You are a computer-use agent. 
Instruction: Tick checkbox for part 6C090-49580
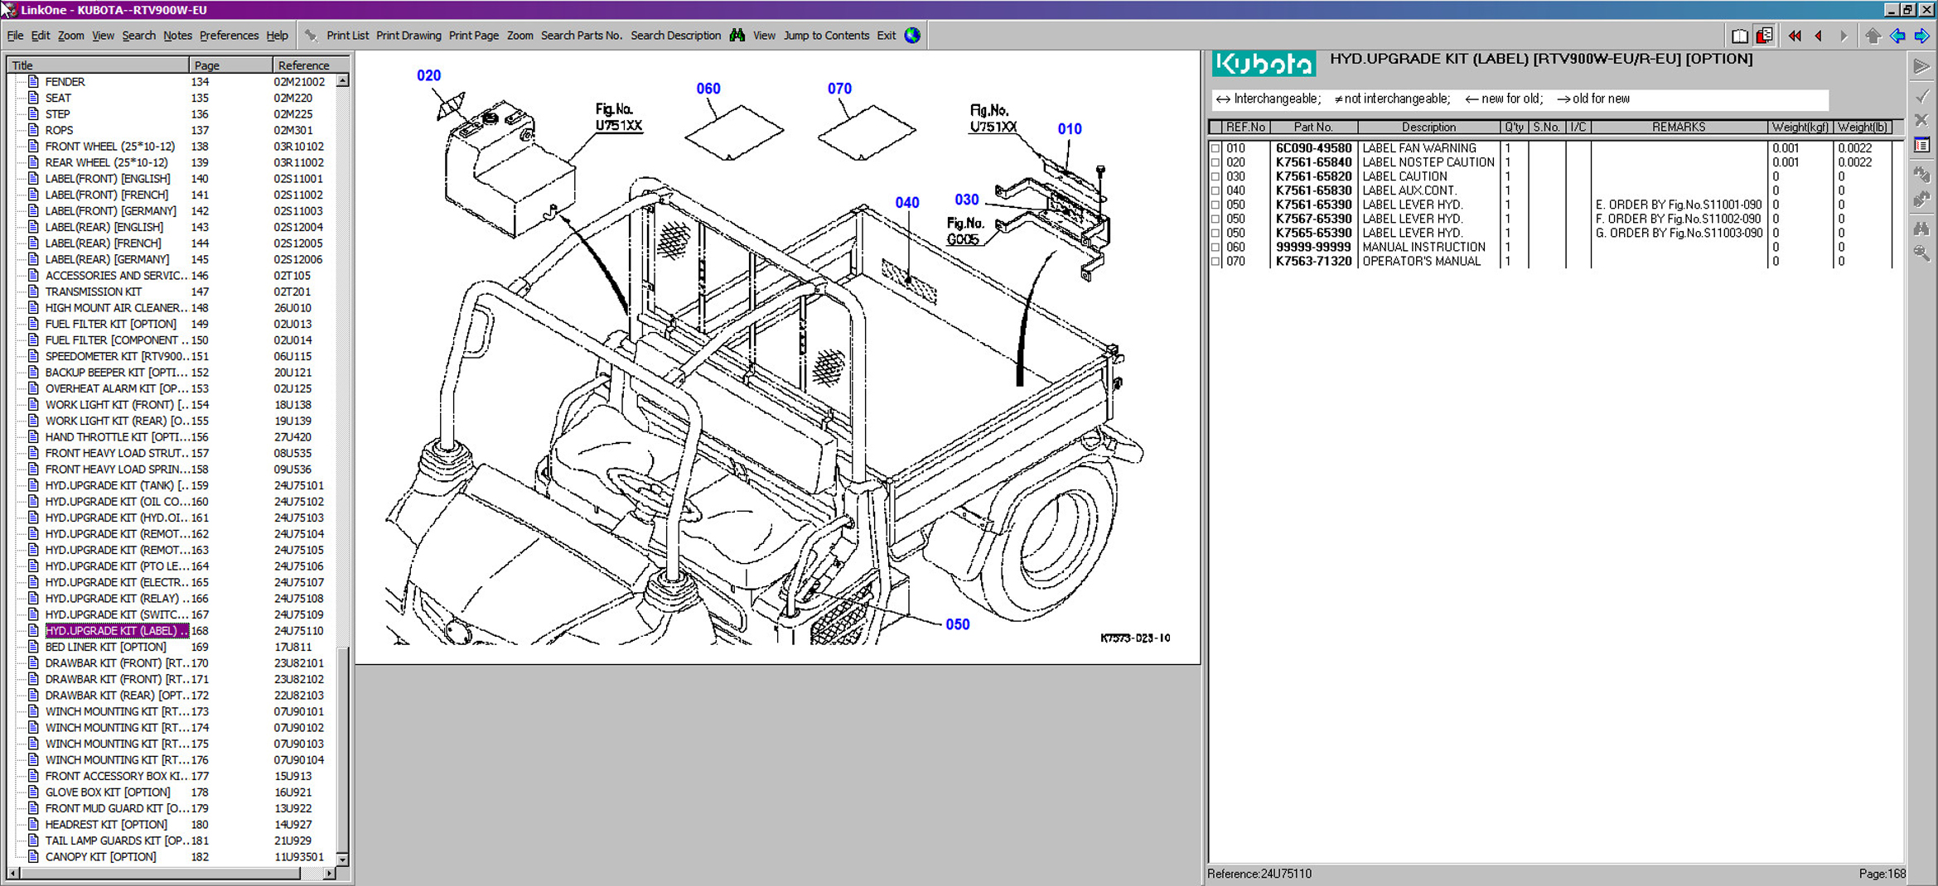[x=1215, y=149]
